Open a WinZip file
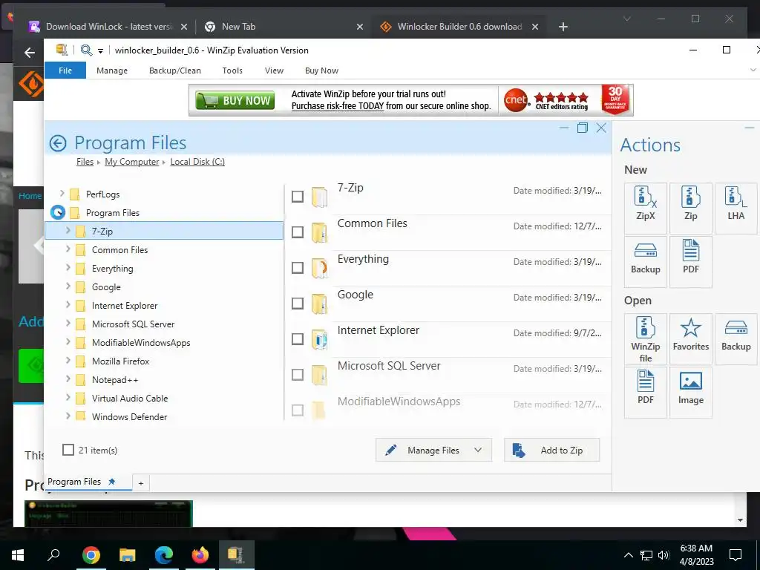Image resolution: width=760 pixels, height=570 pixels. click(x=645, y=338)
